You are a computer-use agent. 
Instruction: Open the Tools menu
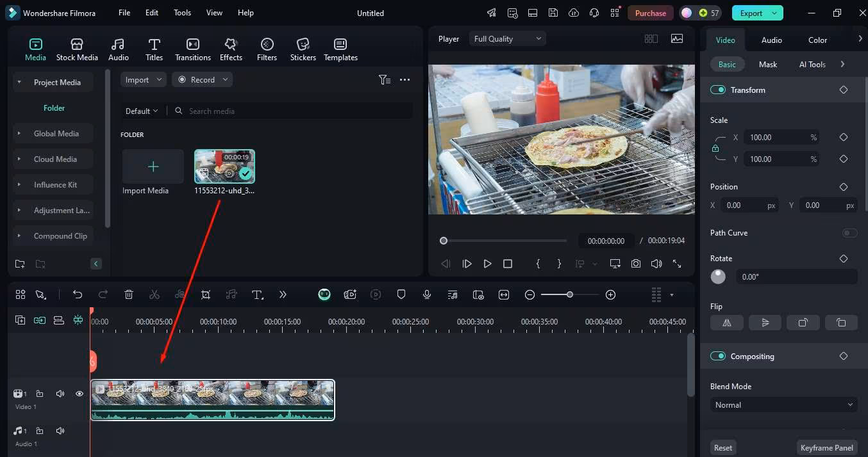(182, 13)
